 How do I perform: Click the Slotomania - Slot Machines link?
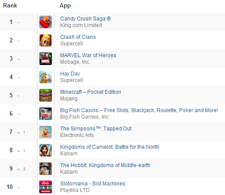tap(93, 184)
